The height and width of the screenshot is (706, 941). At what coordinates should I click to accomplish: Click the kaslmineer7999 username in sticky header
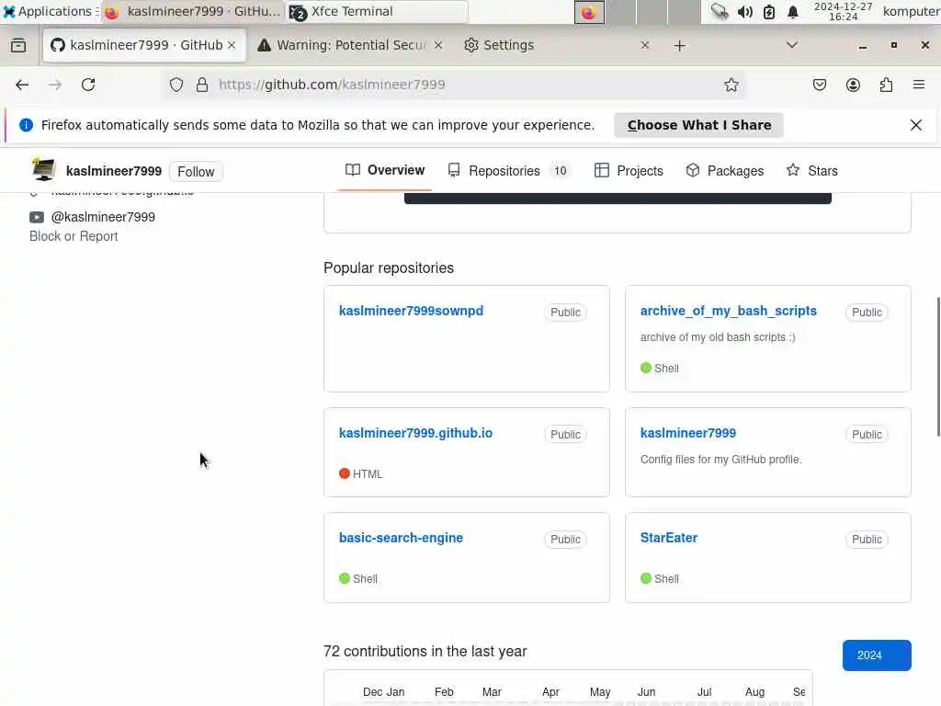pos(114,171)
